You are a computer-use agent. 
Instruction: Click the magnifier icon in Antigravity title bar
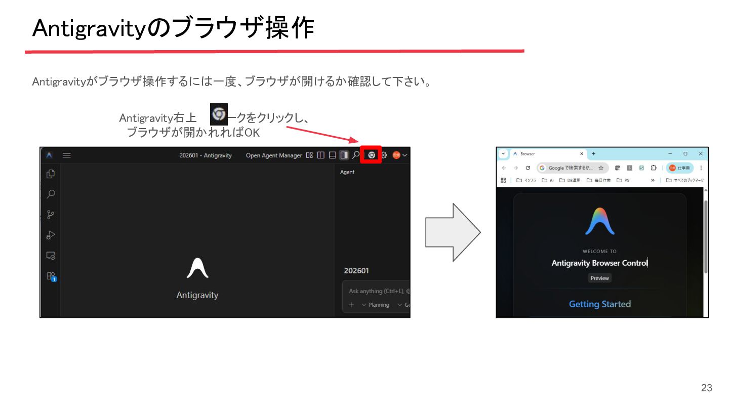click(356, 156)
